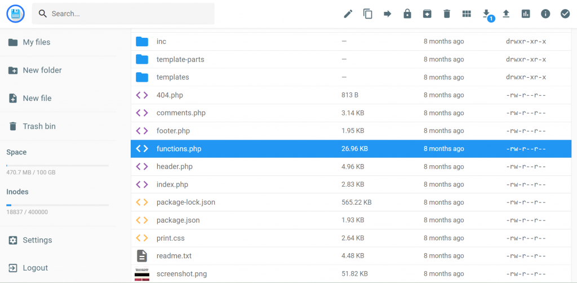Click the 470.7 MB / 100 GB label

pyautogui.click(x=31, y=173)
